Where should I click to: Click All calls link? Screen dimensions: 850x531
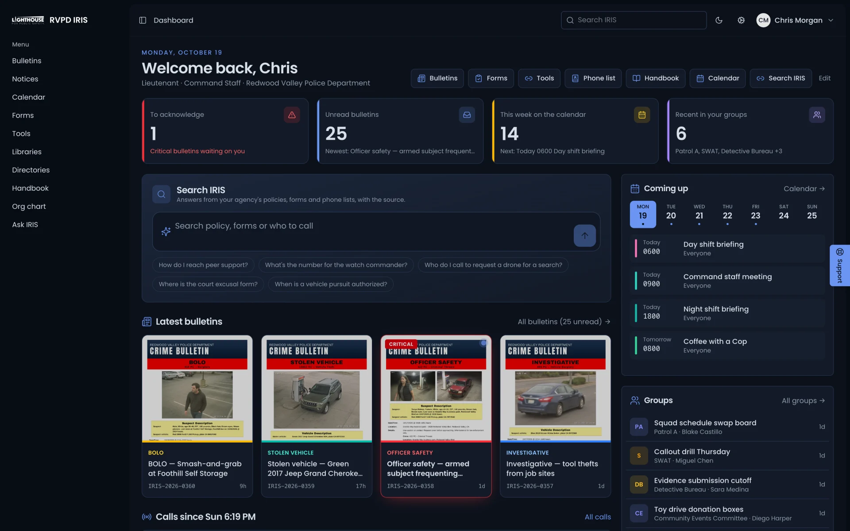point(598,517)
